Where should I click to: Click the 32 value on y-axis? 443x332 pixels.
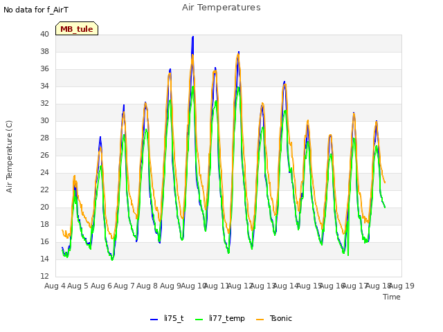point(44,103)
